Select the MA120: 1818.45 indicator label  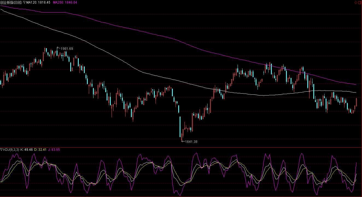[38, 2]
